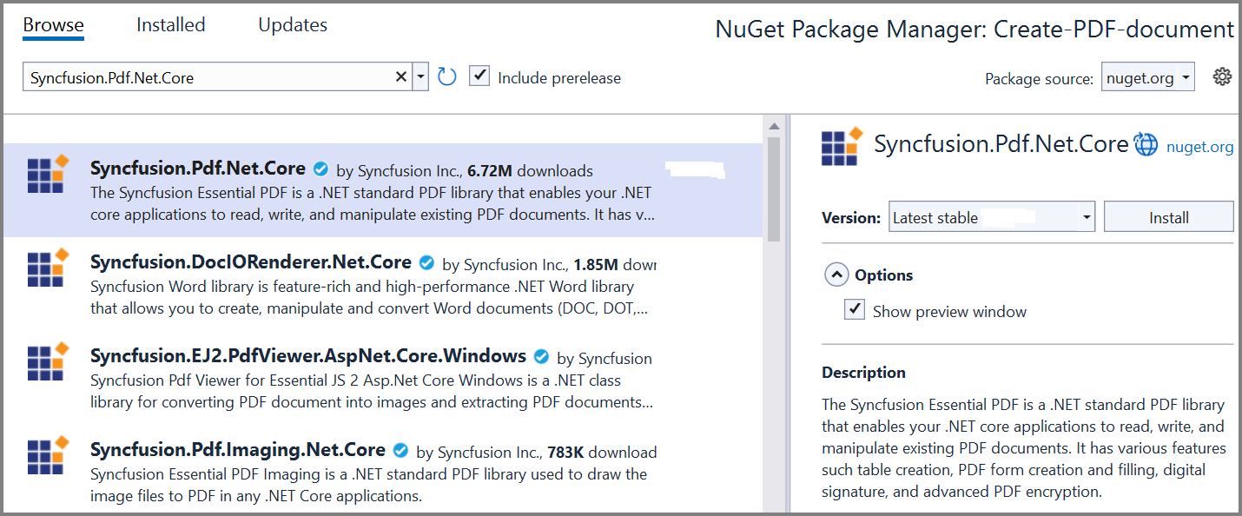
Task: Click the Install button
Action: (x=1168, y=216)
